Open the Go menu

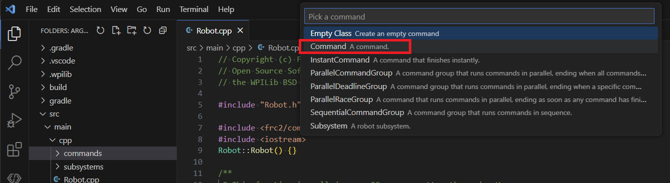[142, 9]
